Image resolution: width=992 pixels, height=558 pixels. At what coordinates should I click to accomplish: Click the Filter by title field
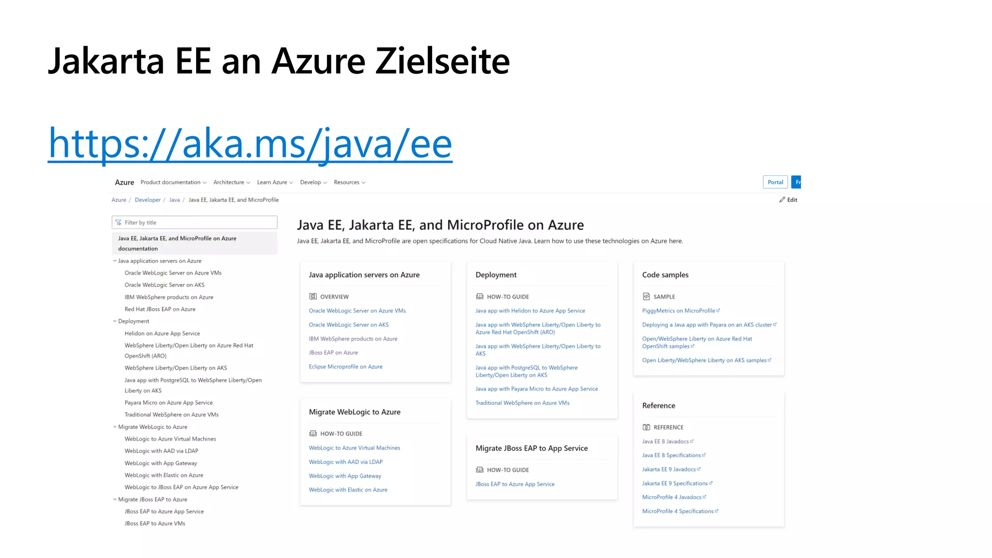click(194, 222)
